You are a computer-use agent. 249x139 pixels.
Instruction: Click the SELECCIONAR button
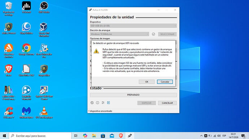pos(167,34)
